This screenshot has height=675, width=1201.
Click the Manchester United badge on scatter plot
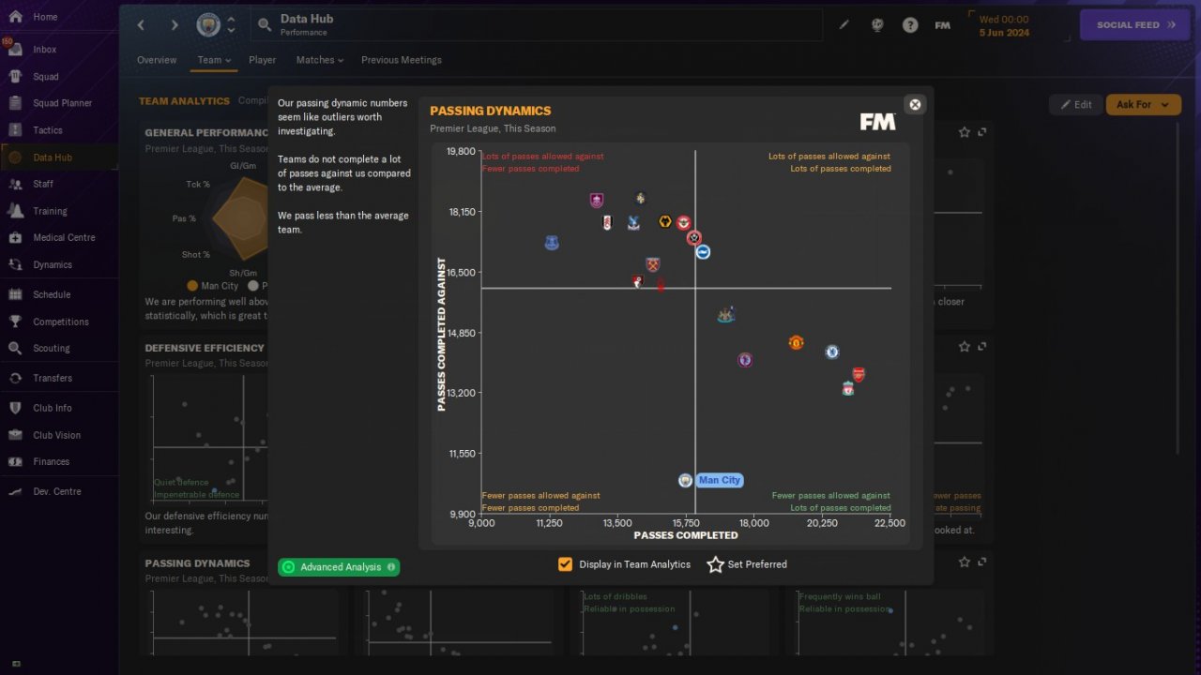796,342
